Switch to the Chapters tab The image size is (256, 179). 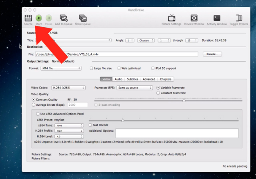[x=166, y=79]
